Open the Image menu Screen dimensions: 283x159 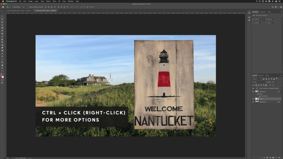(x=30, y=1)
